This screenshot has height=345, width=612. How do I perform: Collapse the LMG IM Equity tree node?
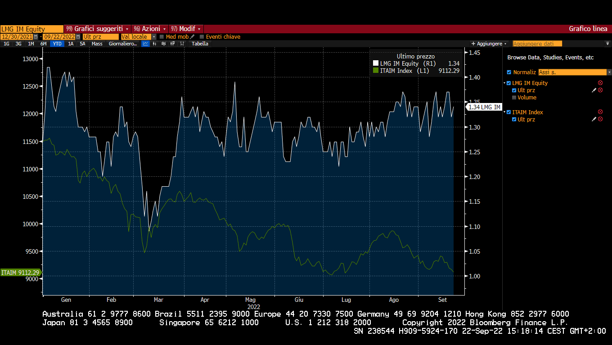pos(504,83)
